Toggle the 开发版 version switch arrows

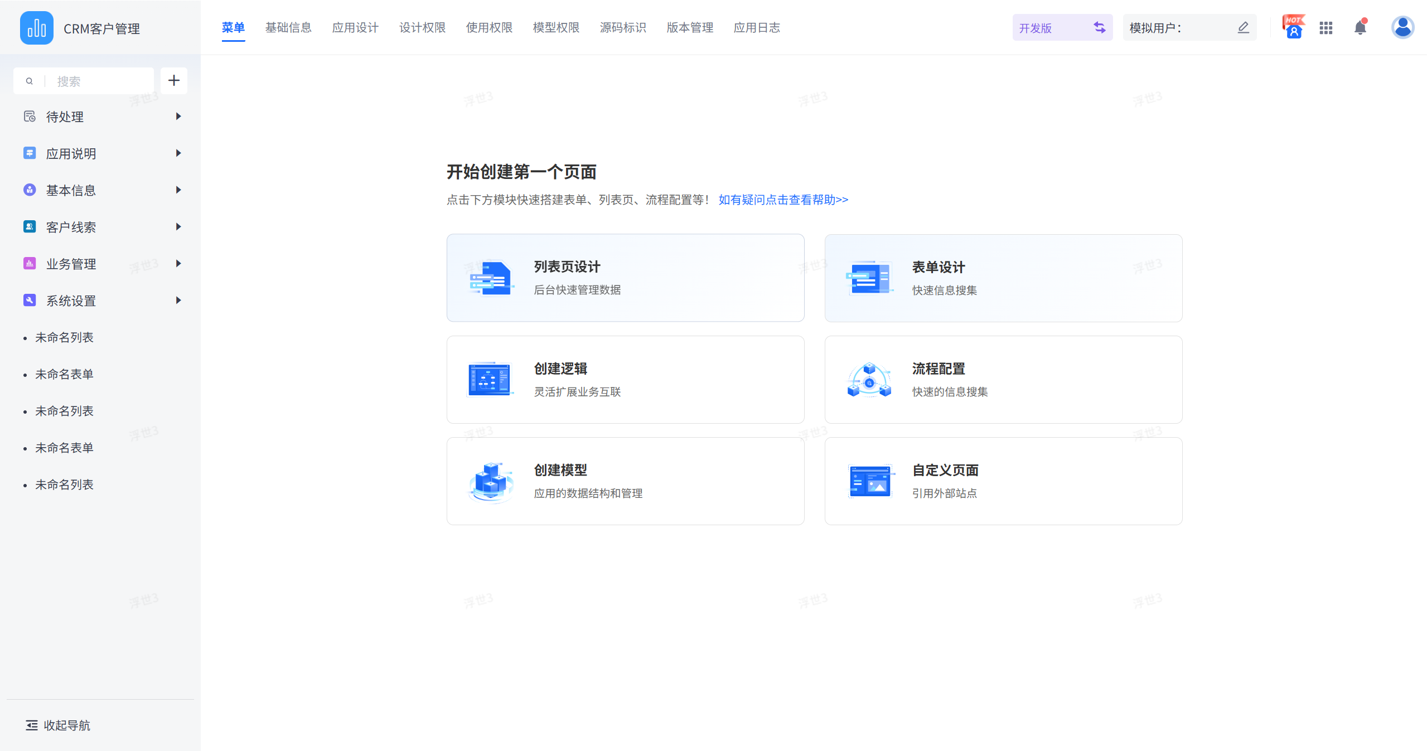click(1099, 27)
